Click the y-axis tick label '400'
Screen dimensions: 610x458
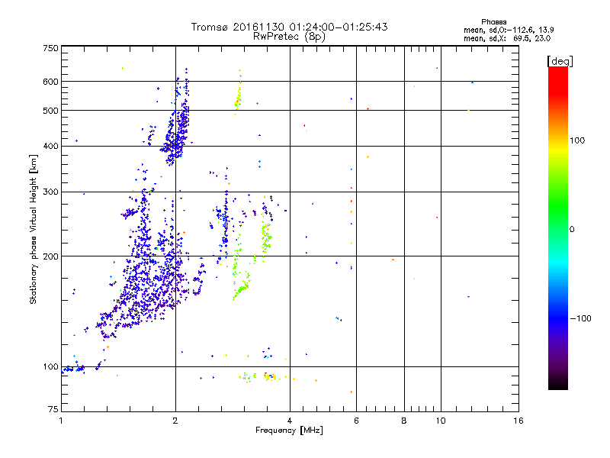point(50,146)
